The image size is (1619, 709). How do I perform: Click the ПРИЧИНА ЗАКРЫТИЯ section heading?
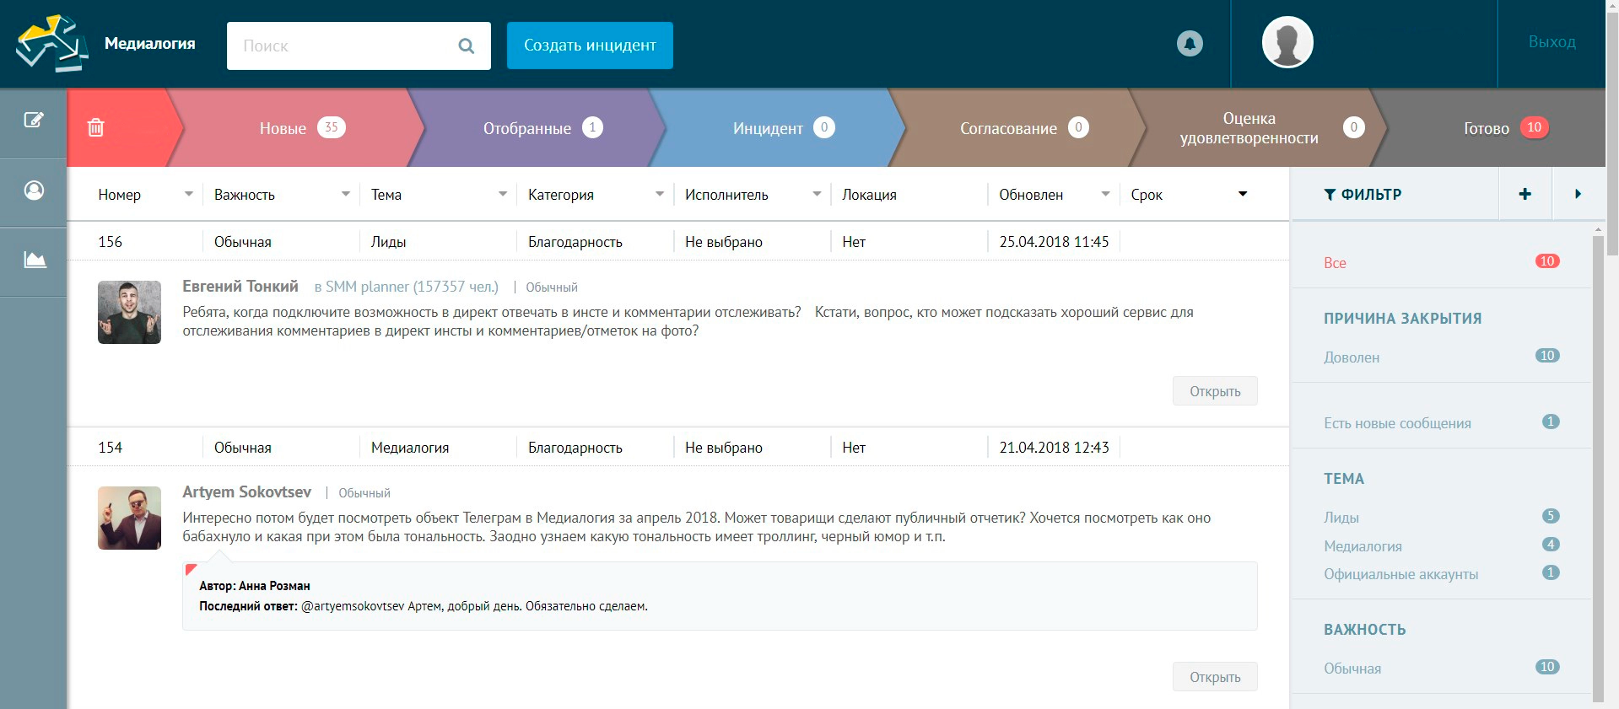(1402, 319)
